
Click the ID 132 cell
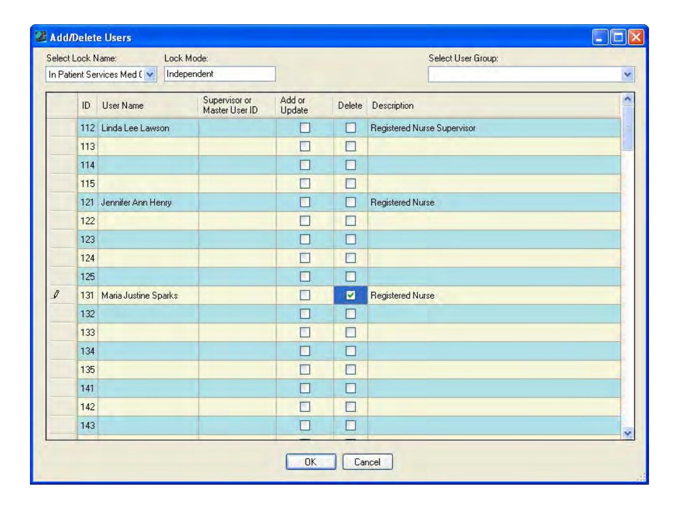[87, 314]
